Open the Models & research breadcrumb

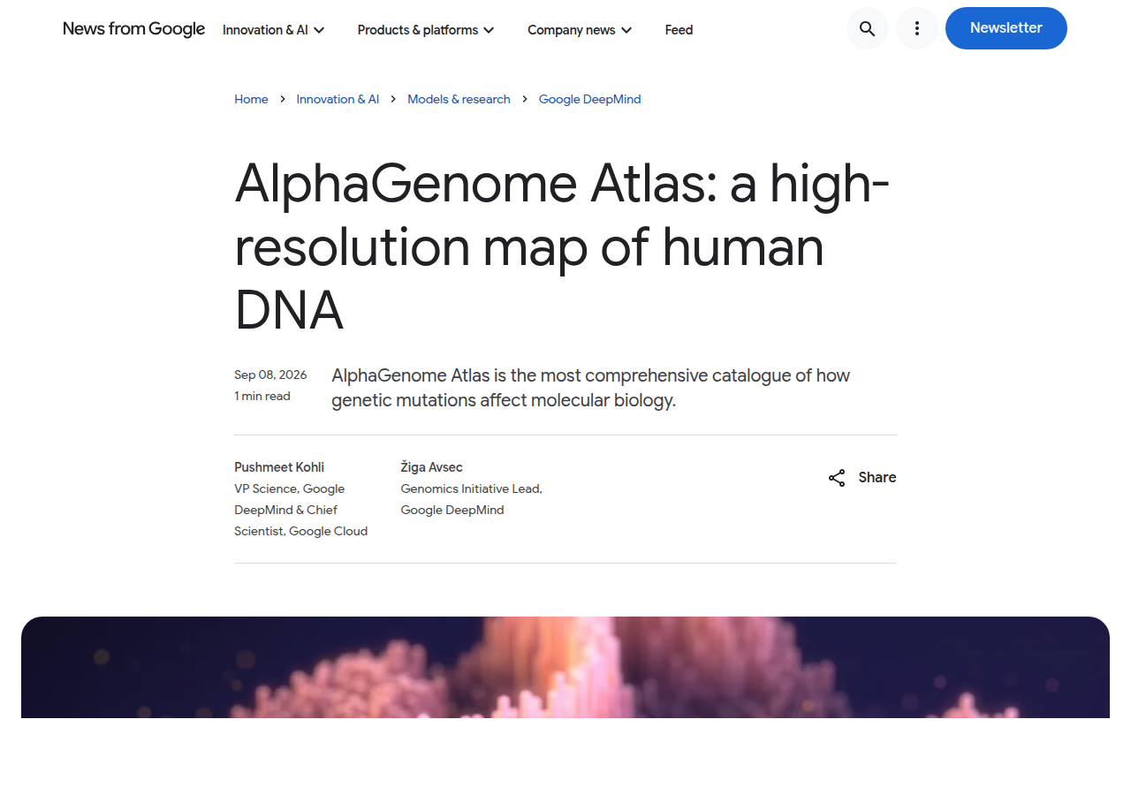tap(459, 99)
